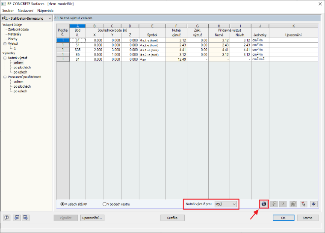Click the plain funnel filter icon
This screenshot has width=325, height=233.
click(x=283, y=204)
